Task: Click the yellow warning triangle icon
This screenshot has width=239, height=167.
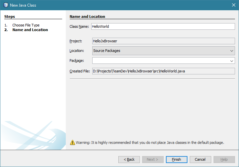Action: point(72,143)
